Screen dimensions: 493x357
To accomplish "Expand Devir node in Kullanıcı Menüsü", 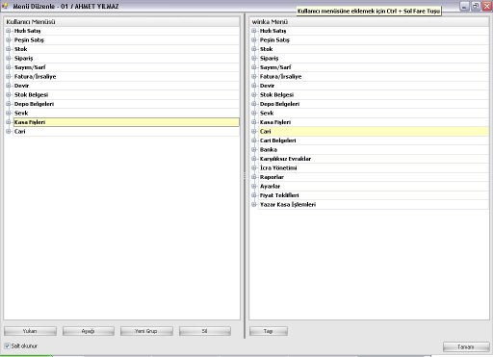I will point(9,86).
